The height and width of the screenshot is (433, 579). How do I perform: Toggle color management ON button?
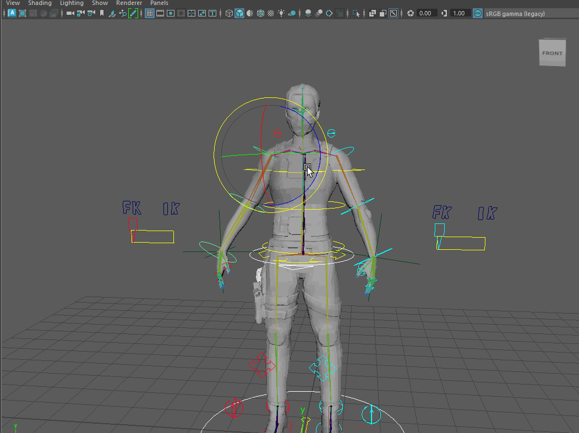pos(478,13)
